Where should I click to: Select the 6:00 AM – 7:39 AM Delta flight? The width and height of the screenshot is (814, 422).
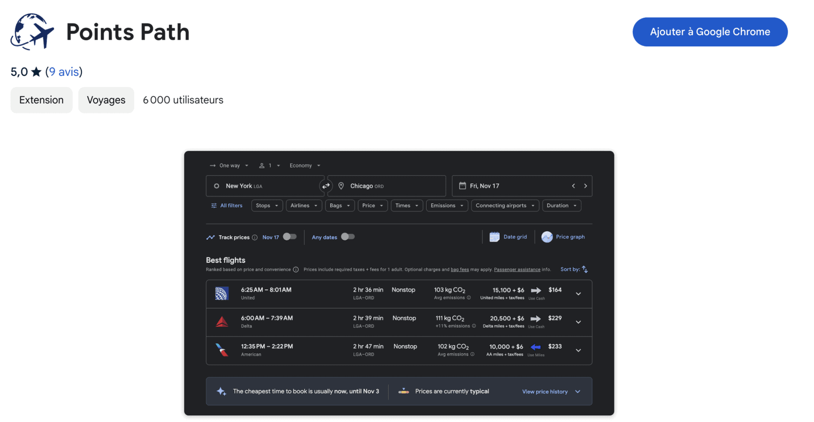click(399, 322)
